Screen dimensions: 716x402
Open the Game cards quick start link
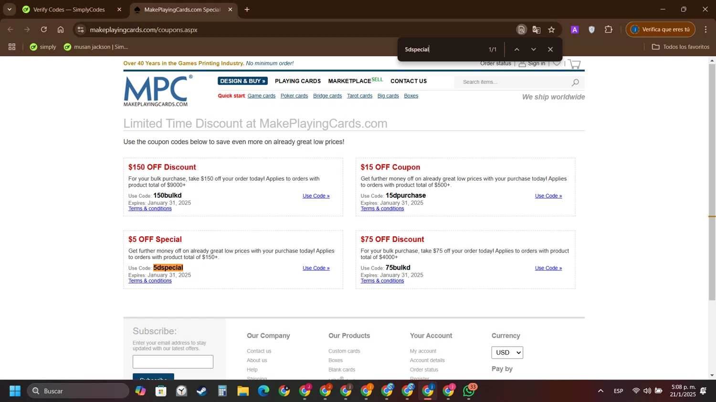tap(262, 96)
